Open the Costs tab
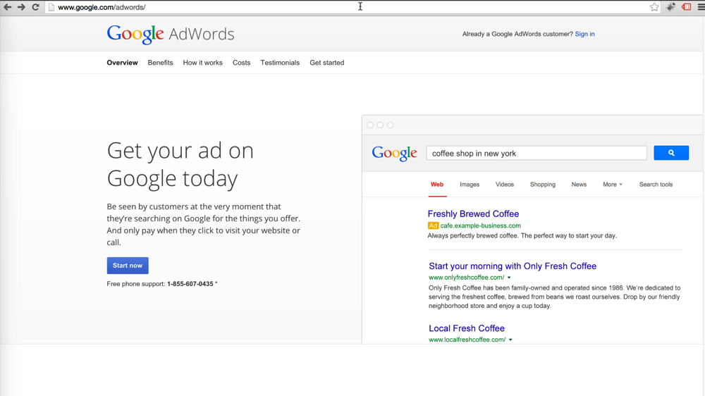Viewport: 705px width, 396px height. coord(241,63)
